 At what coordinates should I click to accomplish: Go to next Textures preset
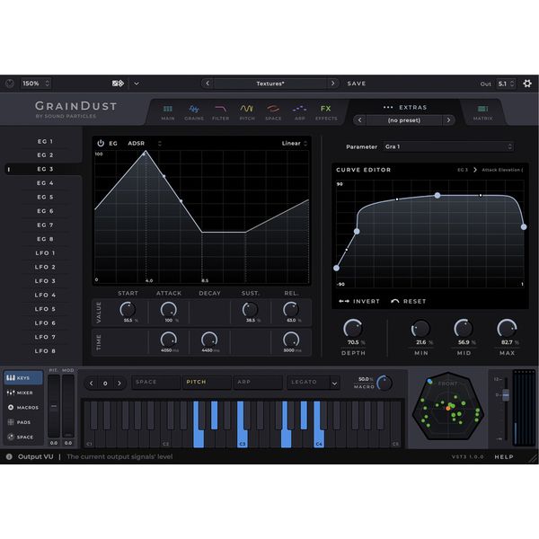pyautogui.click(x=332, y=84)
